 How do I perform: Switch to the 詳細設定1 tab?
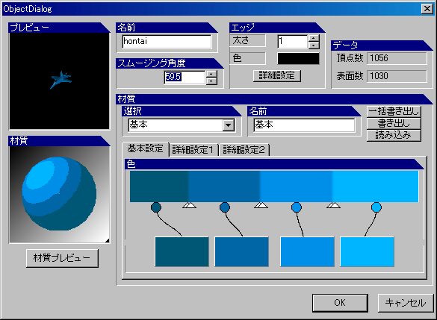tap(193, 150)
